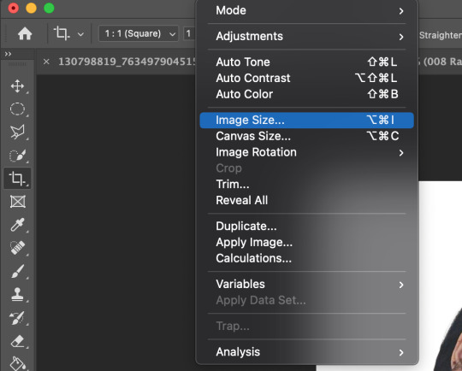Select the Clone Stamp tool
The height and width of the screenshot is (371, 462).
point(17,294)
